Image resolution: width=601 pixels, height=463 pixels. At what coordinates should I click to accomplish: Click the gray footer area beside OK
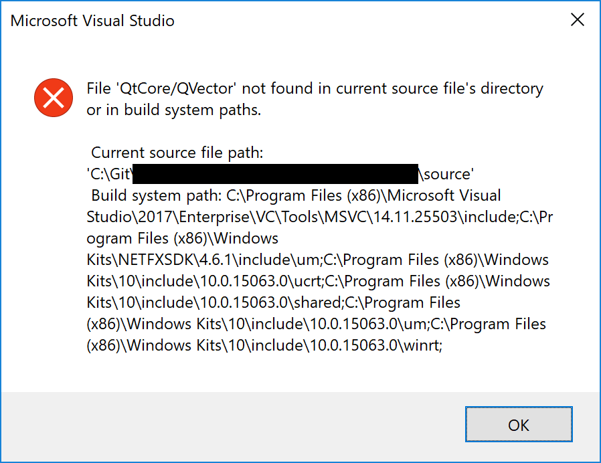pyautogui.click(x=234, y=424)
